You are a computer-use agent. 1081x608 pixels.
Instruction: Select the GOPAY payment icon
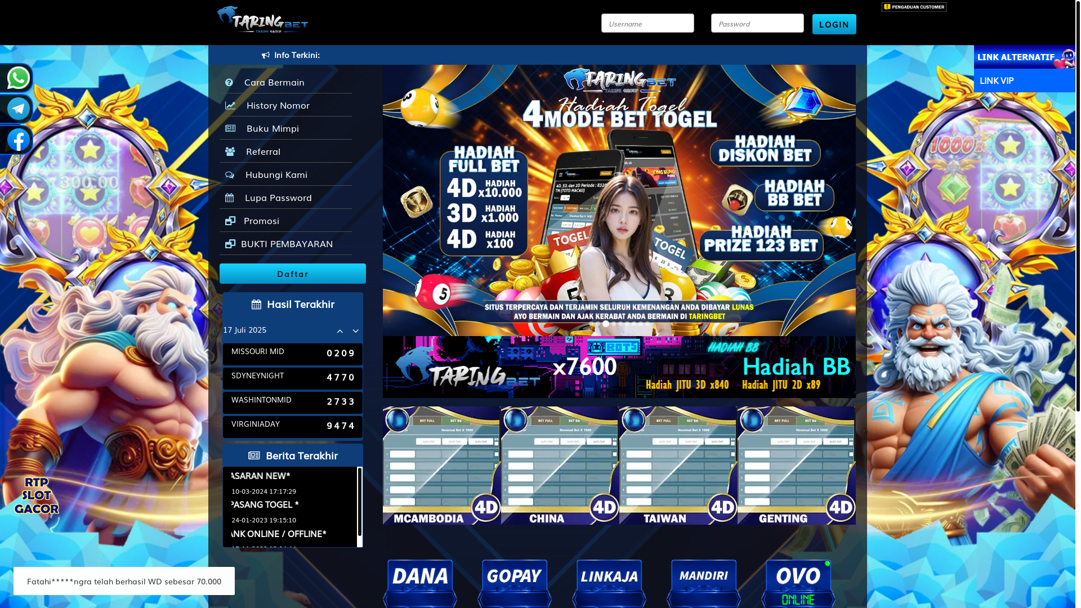[515, 583]
